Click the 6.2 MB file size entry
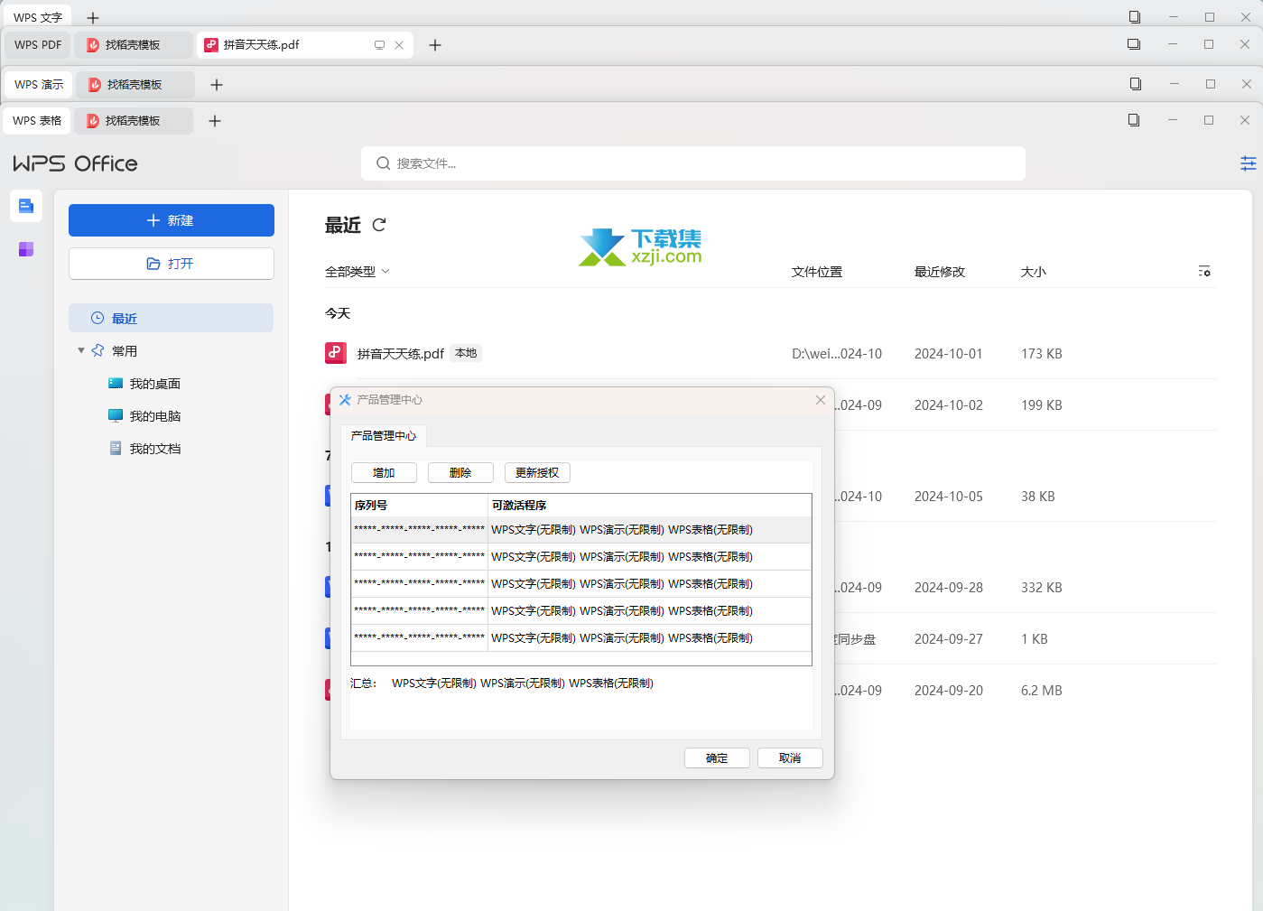The width and height of the screenshot is (1263, 911). point(1042,691)
